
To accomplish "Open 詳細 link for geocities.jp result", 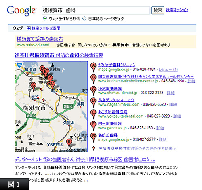I will 160,128.
